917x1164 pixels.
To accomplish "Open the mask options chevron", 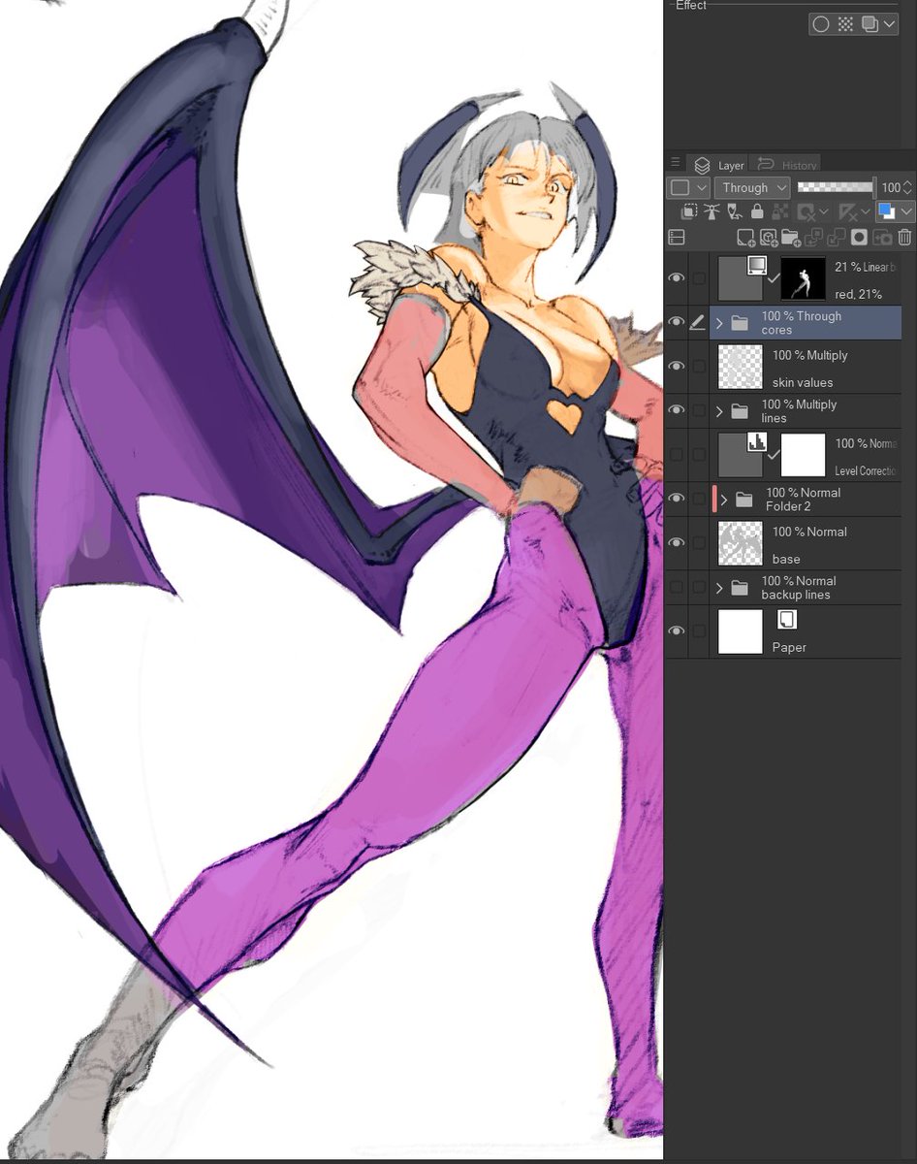I will pos(824,210).
